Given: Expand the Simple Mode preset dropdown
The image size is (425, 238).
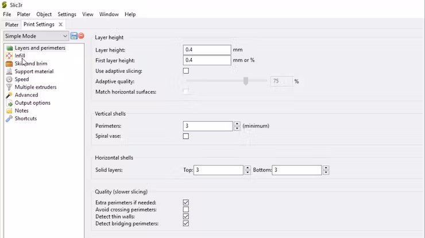Looking at the screenshot, I should coord(36,36).
